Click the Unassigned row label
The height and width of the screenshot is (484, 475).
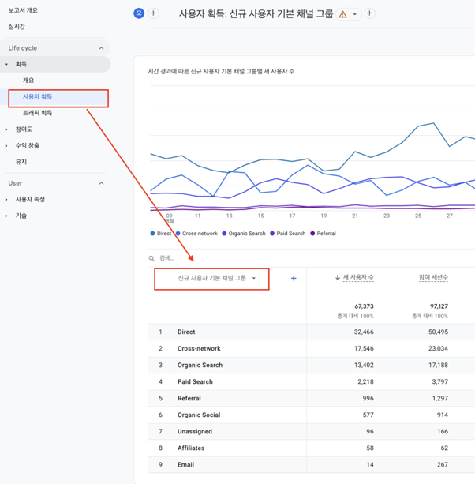(x=195, y=432)
